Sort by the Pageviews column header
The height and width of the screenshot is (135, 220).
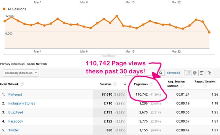click(141, 84)
